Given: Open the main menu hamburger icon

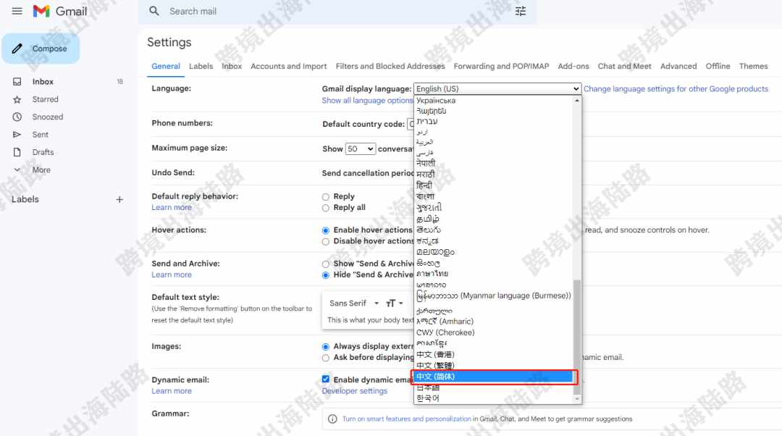Looking at the screenshot, I should coord(17,11).
